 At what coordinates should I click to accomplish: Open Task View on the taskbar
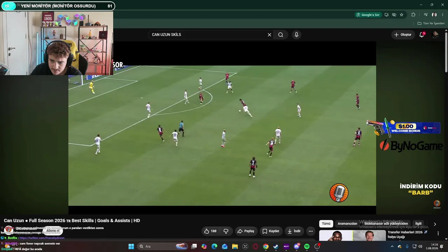194,246
